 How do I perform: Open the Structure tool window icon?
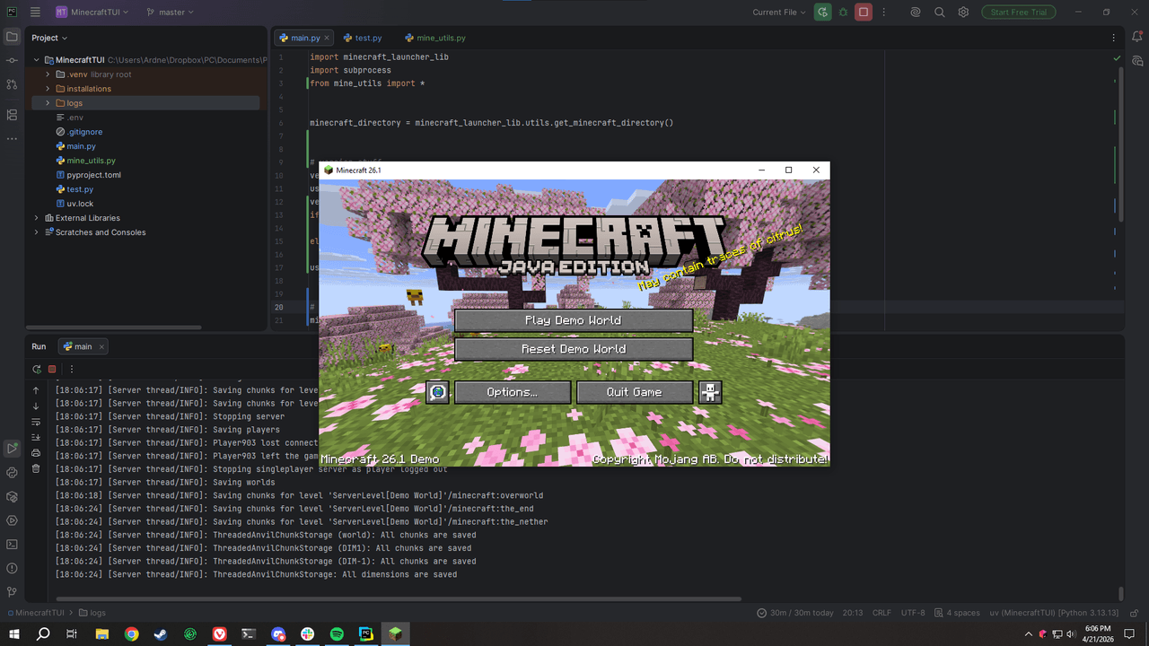point(12,115)
